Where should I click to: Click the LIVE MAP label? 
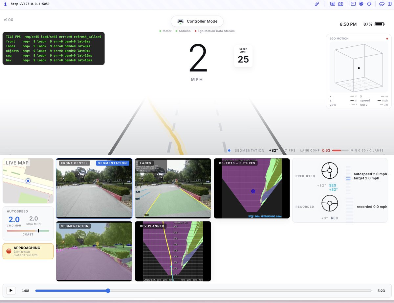(x=17, y=163)
